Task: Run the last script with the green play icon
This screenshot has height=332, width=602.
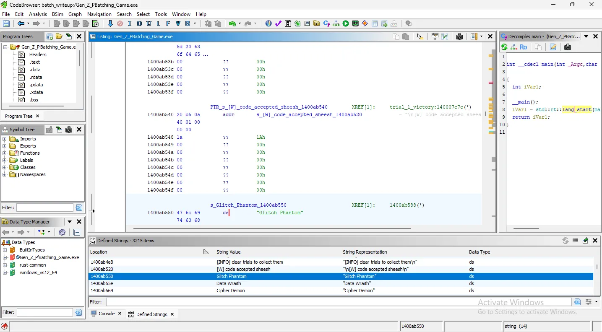Action: [x=345, y=23]
